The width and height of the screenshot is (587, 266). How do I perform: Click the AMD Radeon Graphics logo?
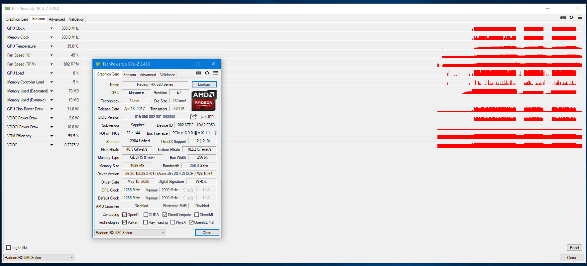coord(204,100)
